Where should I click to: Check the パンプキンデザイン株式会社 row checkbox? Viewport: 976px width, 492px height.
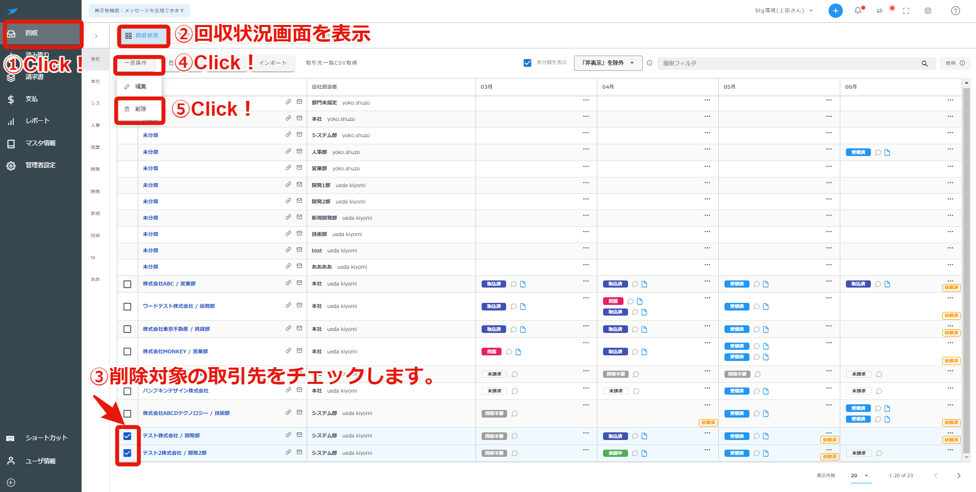128,391
